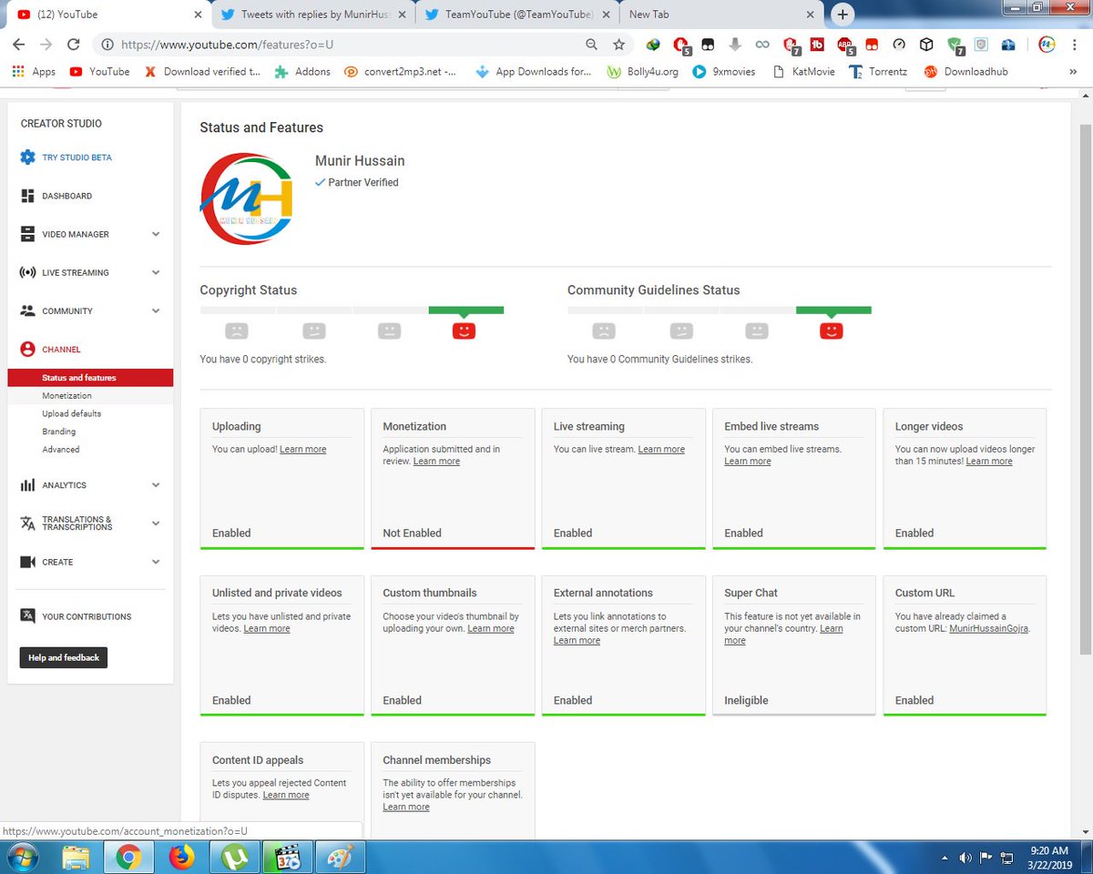Reload the page with refresh icon
Viewport: 1093px width, 874px height.
(x=74, y=44)
